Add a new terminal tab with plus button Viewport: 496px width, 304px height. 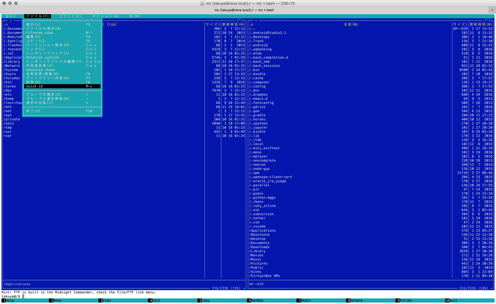click(492, 10)
